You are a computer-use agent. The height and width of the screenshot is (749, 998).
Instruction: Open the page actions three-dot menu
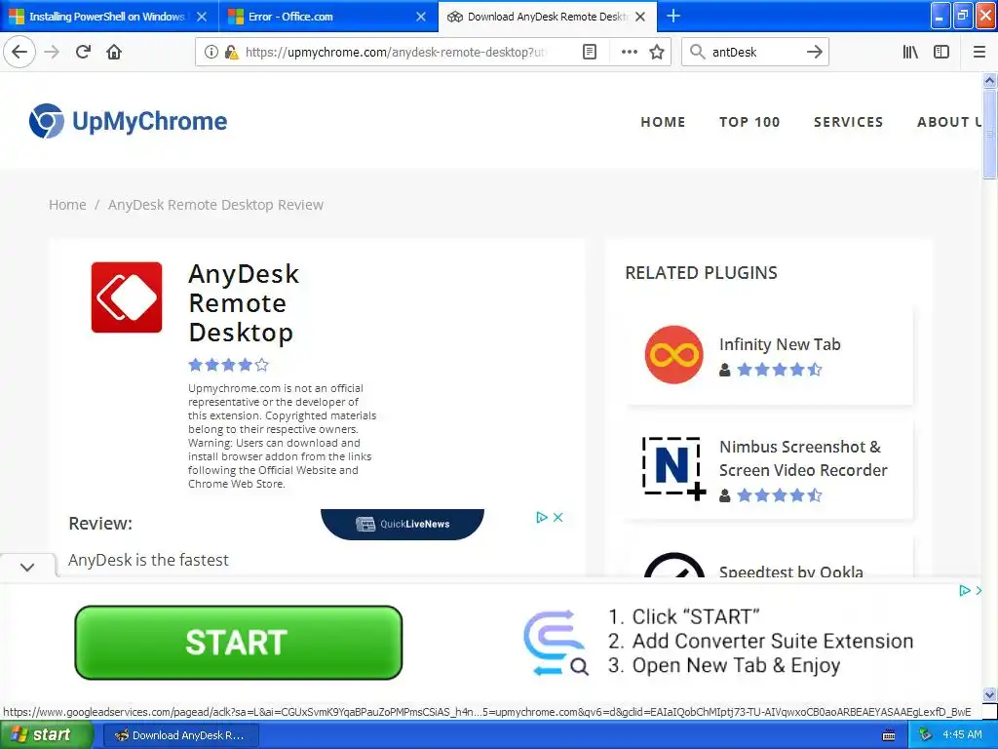click(x=629, y=53)
